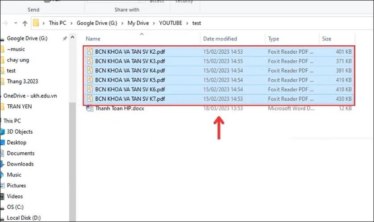Click the pin icon beside Google Drive (G:)
This screenshot has height=222, width=374.
tap(65, 38)
